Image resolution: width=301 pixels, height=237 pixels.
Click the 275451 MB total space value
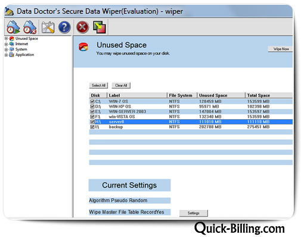click(x=258, y=127)
